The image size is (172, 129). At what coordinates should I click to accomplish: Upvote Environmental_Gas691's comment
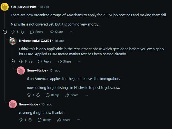(20, 61)
